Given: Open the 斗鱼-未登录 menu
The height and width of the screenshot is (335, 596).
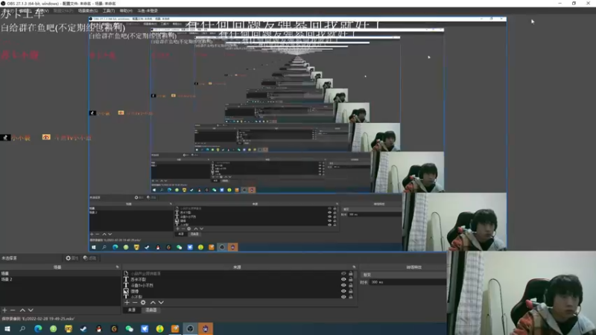Looking at the screenshot, I should pos(148,10).
